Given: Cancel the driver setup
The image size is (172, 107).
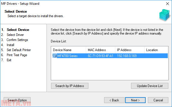Looking at the screenshot, I should (x=158, y=100).
